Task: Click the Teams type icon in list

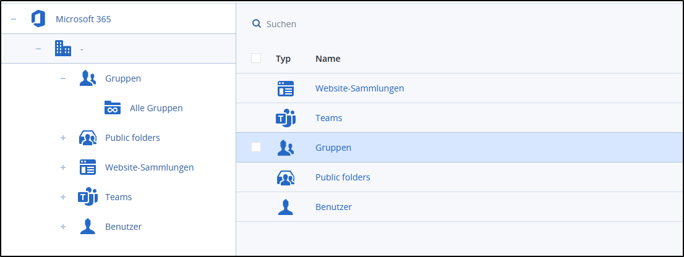Action: [x=286, y=118]
